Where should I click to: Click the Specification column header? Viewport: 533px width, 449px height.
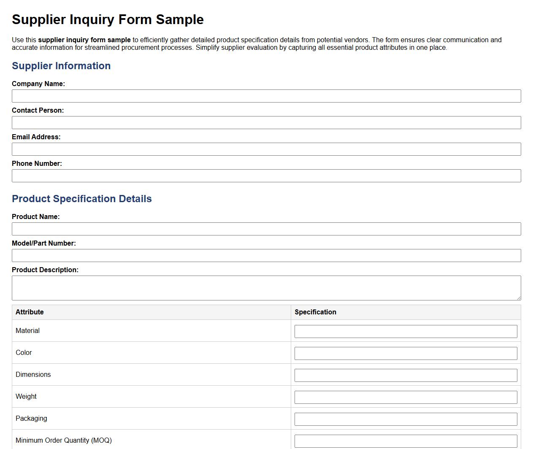pyautogui.click(x=315, y=312)
